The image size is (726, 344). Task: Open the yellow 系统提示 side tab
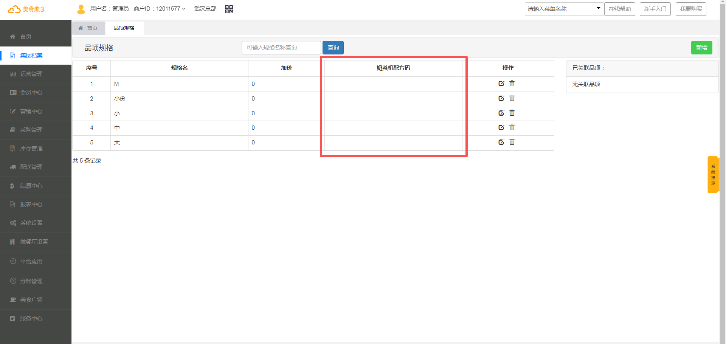[x=713, y=175]
